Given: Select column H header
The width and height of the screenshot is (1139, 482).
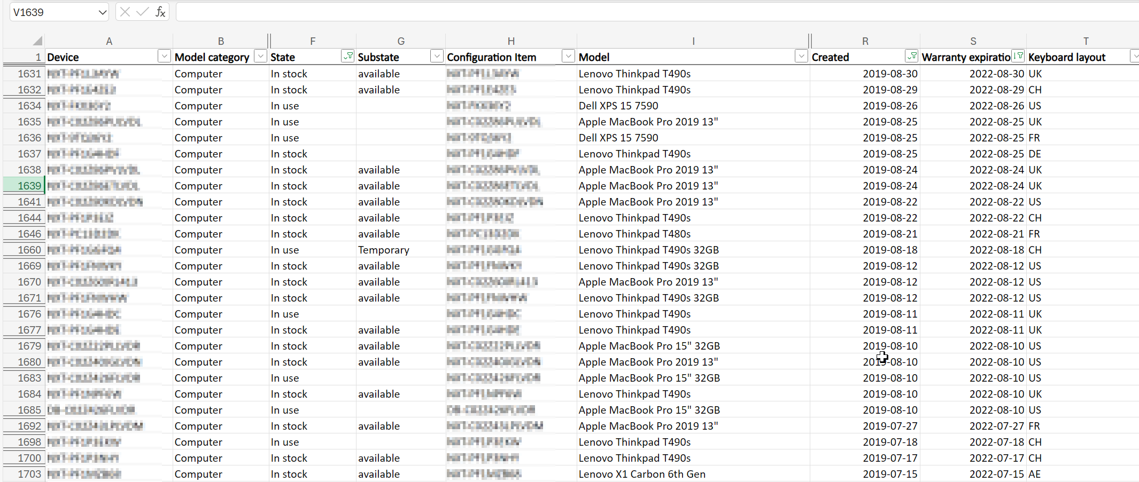Looking at the screenshot, I should click(511, 41).
